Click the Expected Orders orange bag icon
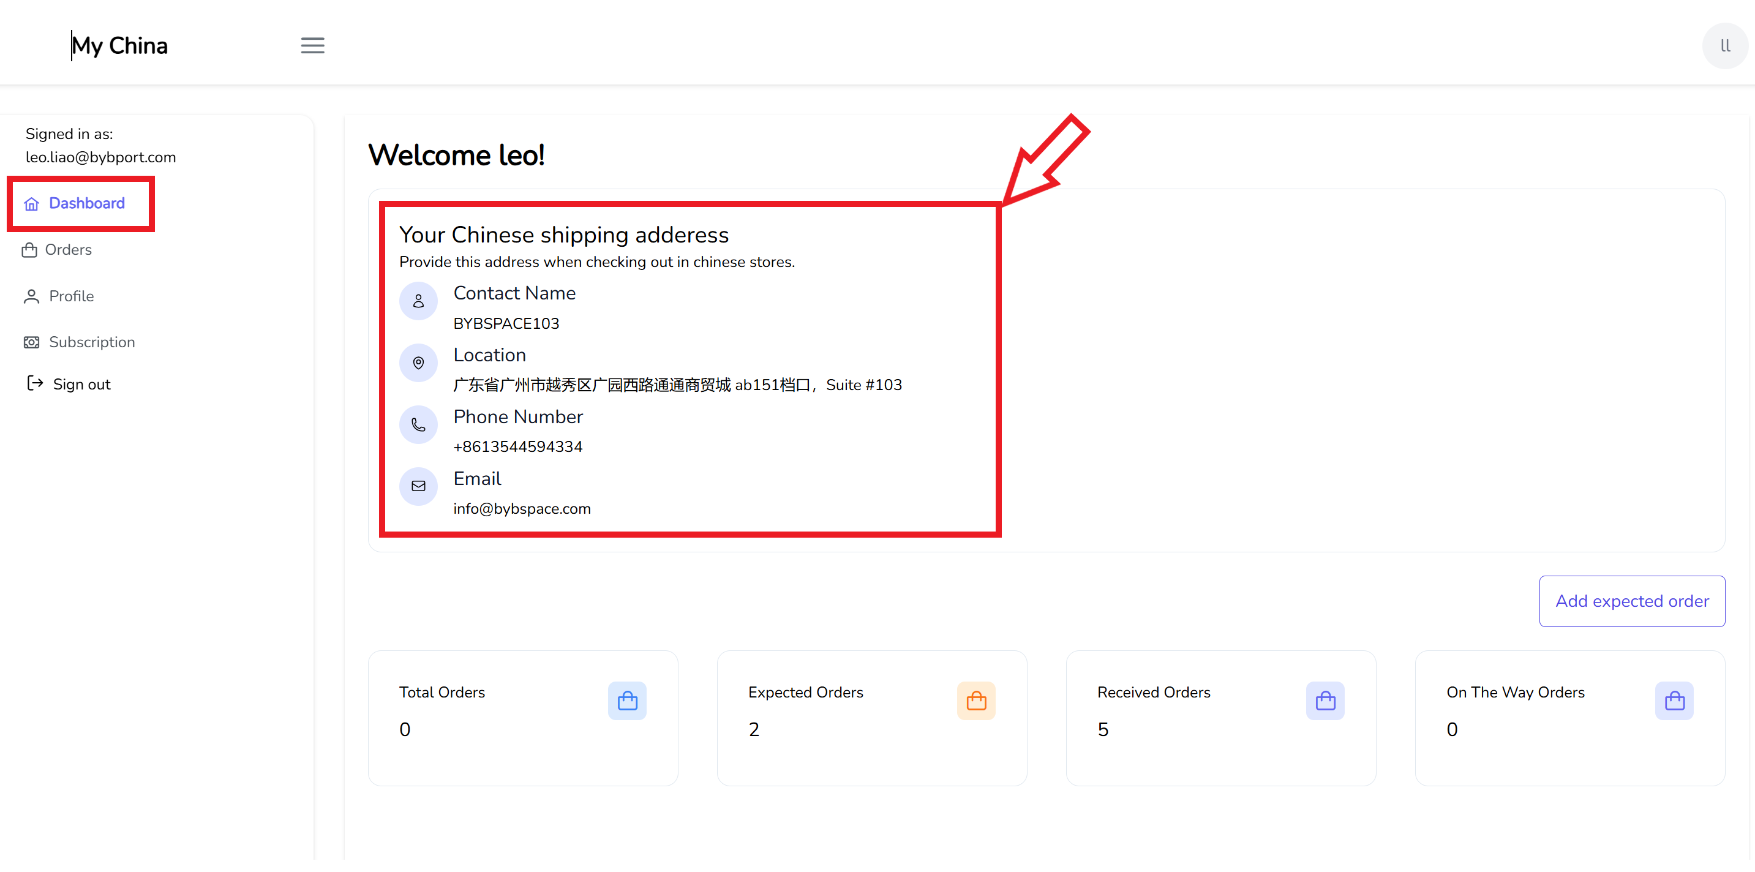The width and height of the screenshot is (1755, 872). pos(975,701)
